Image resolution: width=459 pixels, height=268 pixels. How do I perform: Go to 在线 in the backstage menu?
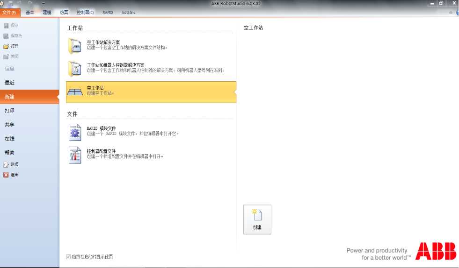coord(10,139)
